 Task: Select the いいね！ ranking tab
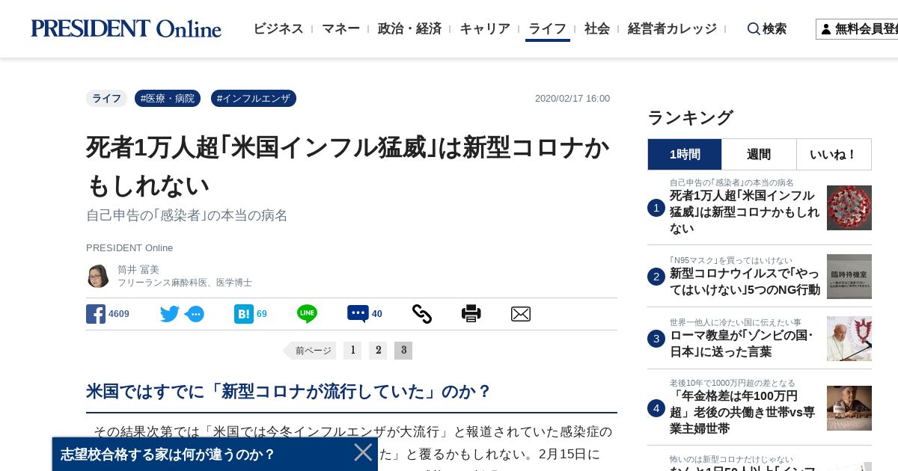point(834,154)
